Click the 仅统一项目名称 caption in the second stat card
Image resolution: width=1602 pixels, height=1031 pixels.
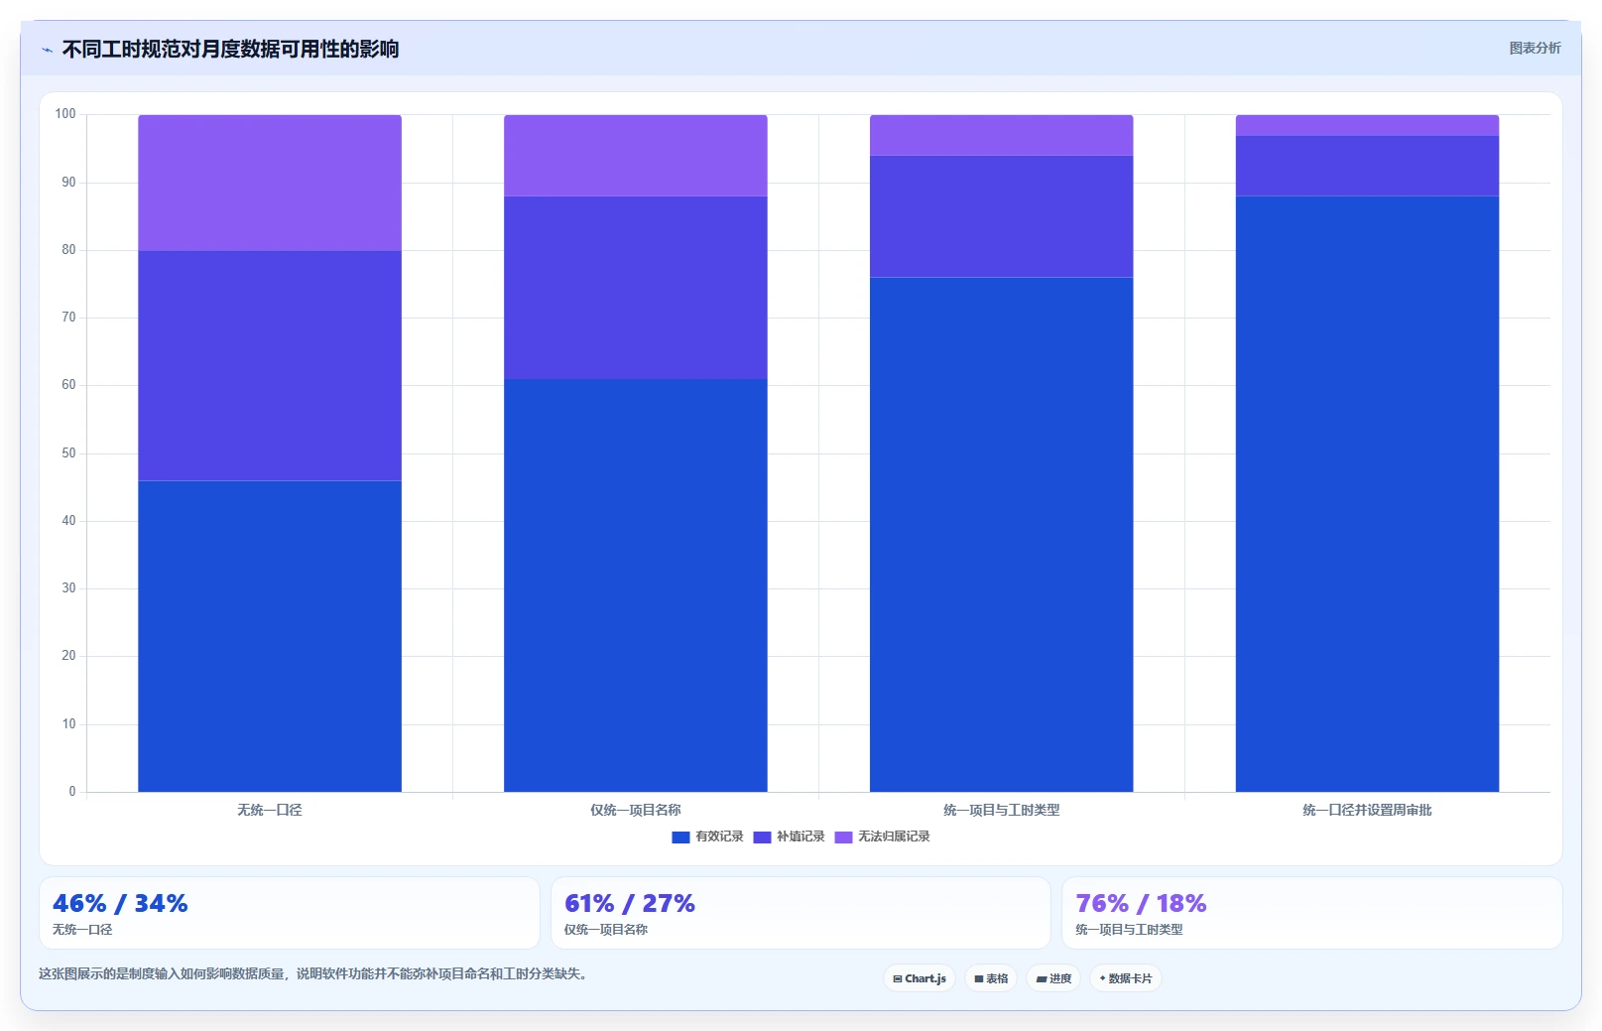click(606, 930)
